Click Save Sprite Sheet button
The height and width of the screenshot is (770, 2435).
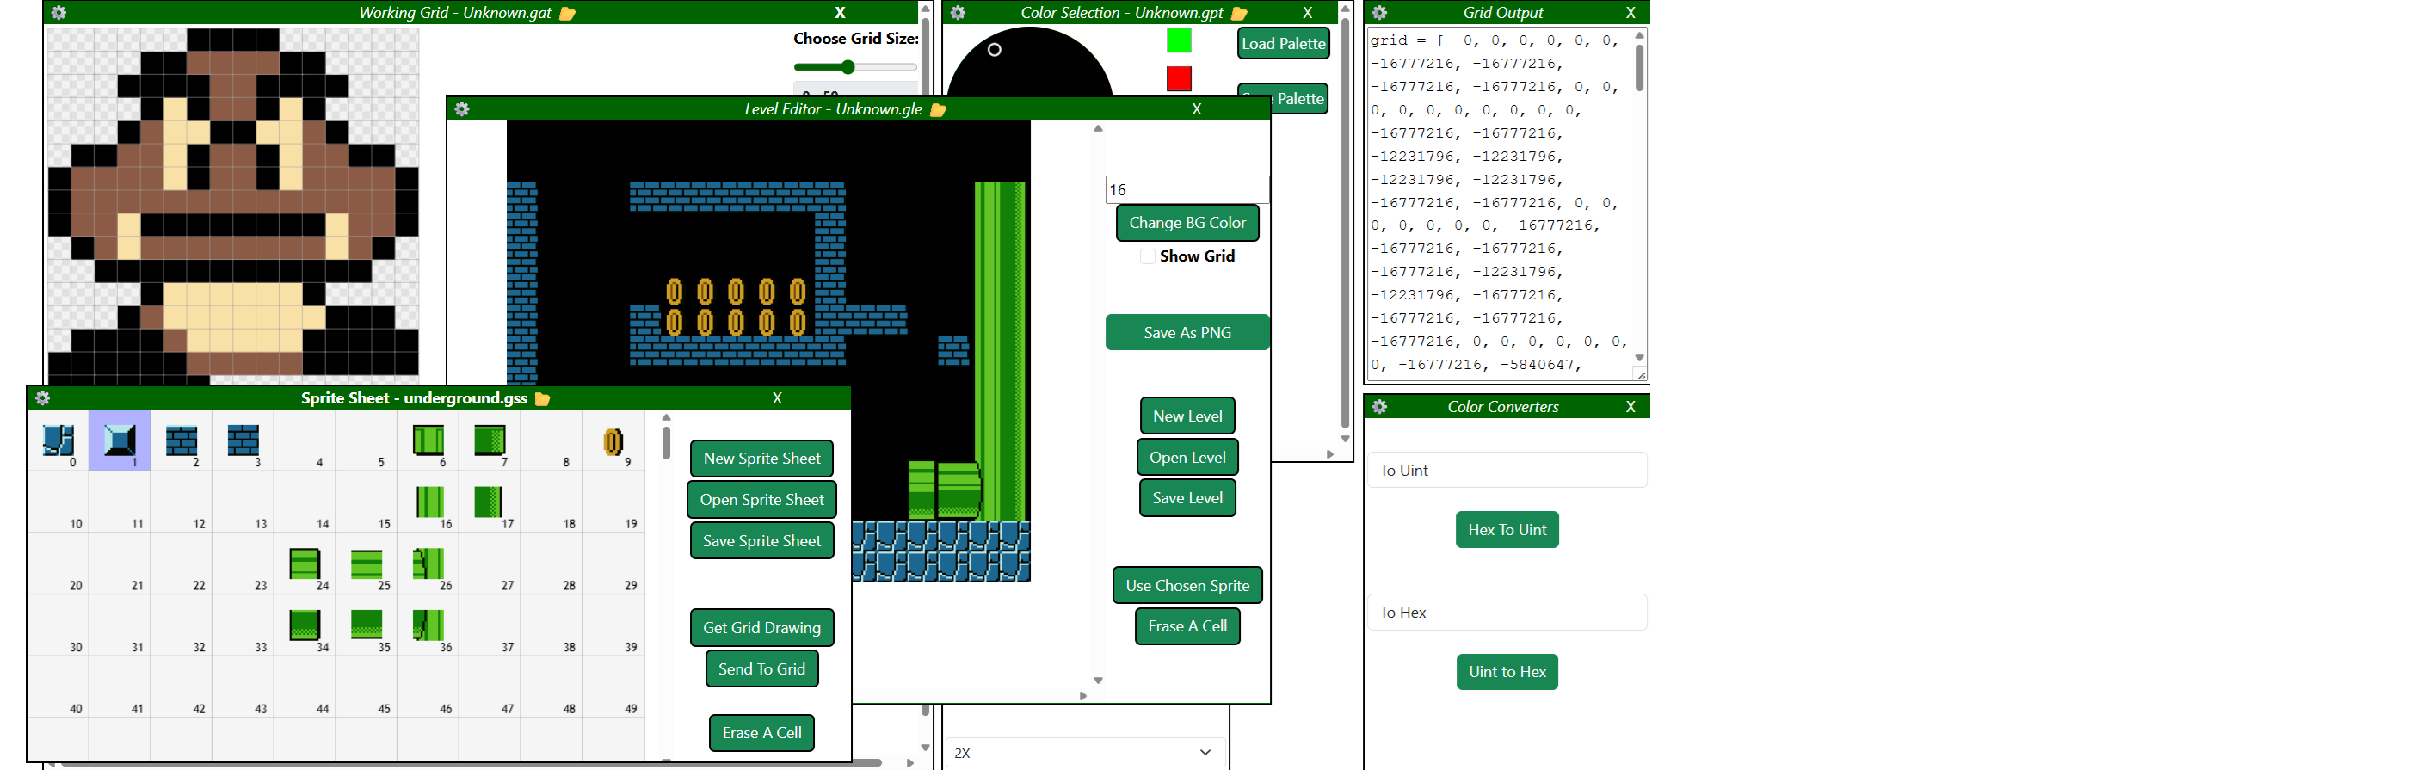point(761,541)
